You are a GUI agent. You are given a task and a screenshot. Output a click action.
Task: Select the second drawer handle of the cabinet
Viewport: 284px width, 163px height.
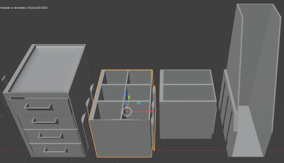[45, 120]
